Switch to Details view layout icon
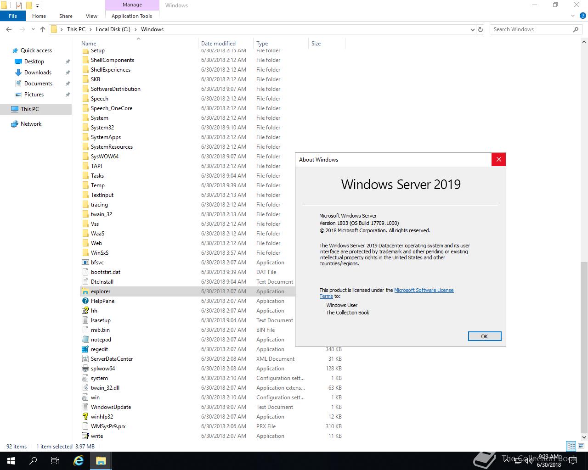 pos(571,446)
